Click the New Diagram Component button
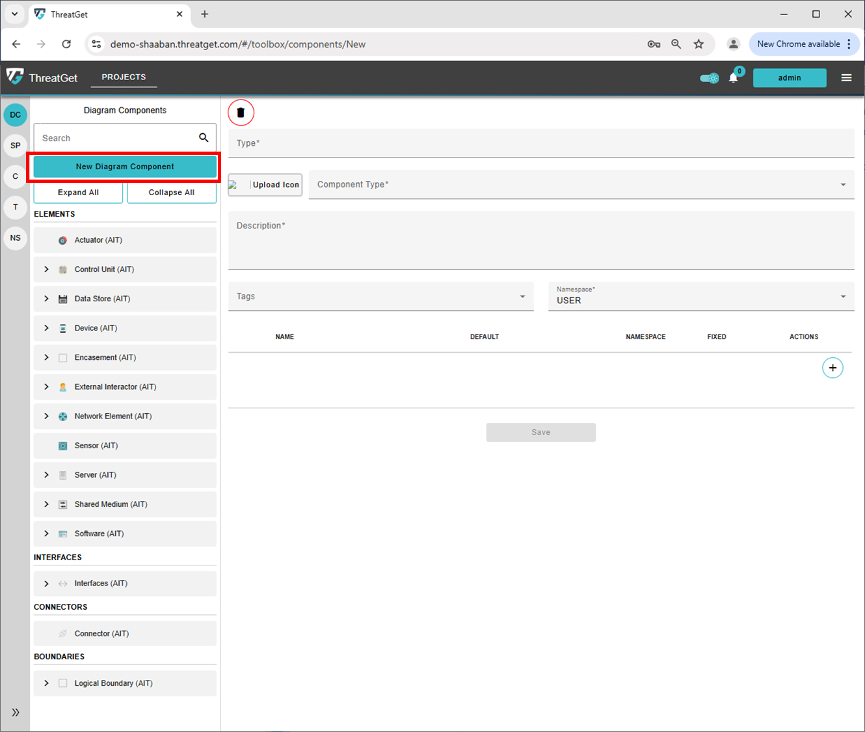This screenshot has height=732, width=865. tap(125, 167)
